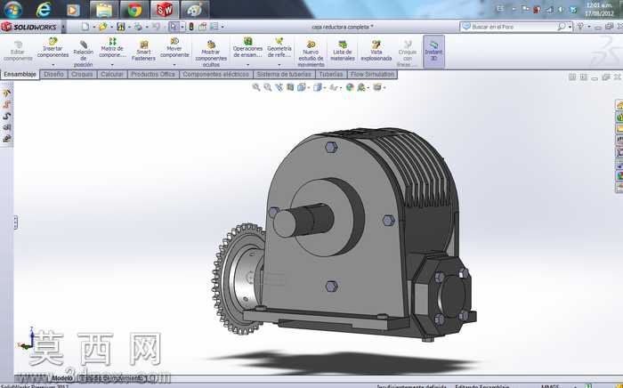Click the New document icon
This screenshot has height=388, width=623.
pos(85,27)
